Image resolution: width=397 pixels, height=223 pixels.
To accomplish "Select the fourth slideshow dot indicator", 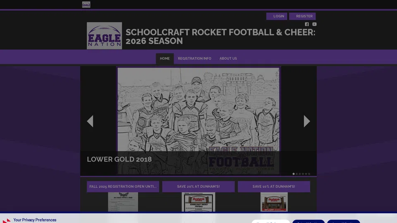I will click(x=303, y=174).
